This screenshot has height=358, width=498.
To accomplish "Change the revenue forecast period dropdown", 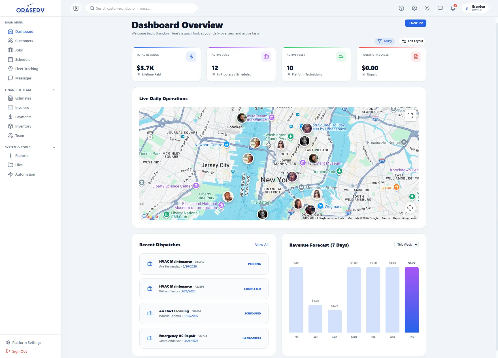I will click(406, 244).
